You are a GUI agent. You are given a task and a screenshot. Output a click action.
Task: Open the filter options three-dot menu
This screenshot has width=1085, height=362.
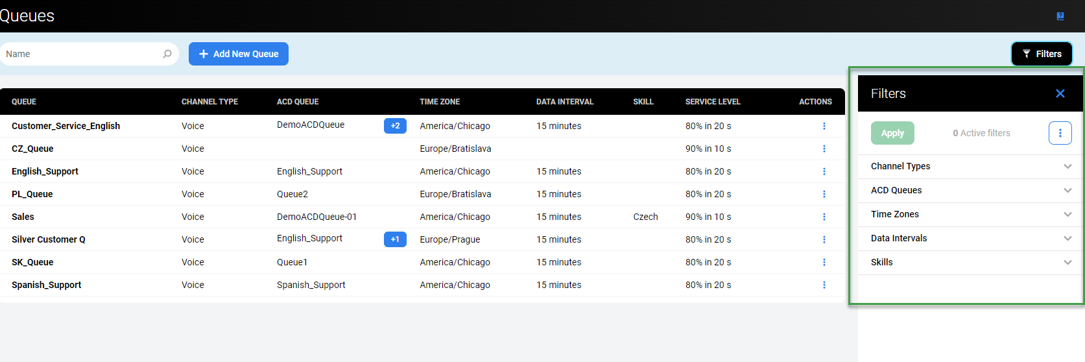pos(1060,133)
